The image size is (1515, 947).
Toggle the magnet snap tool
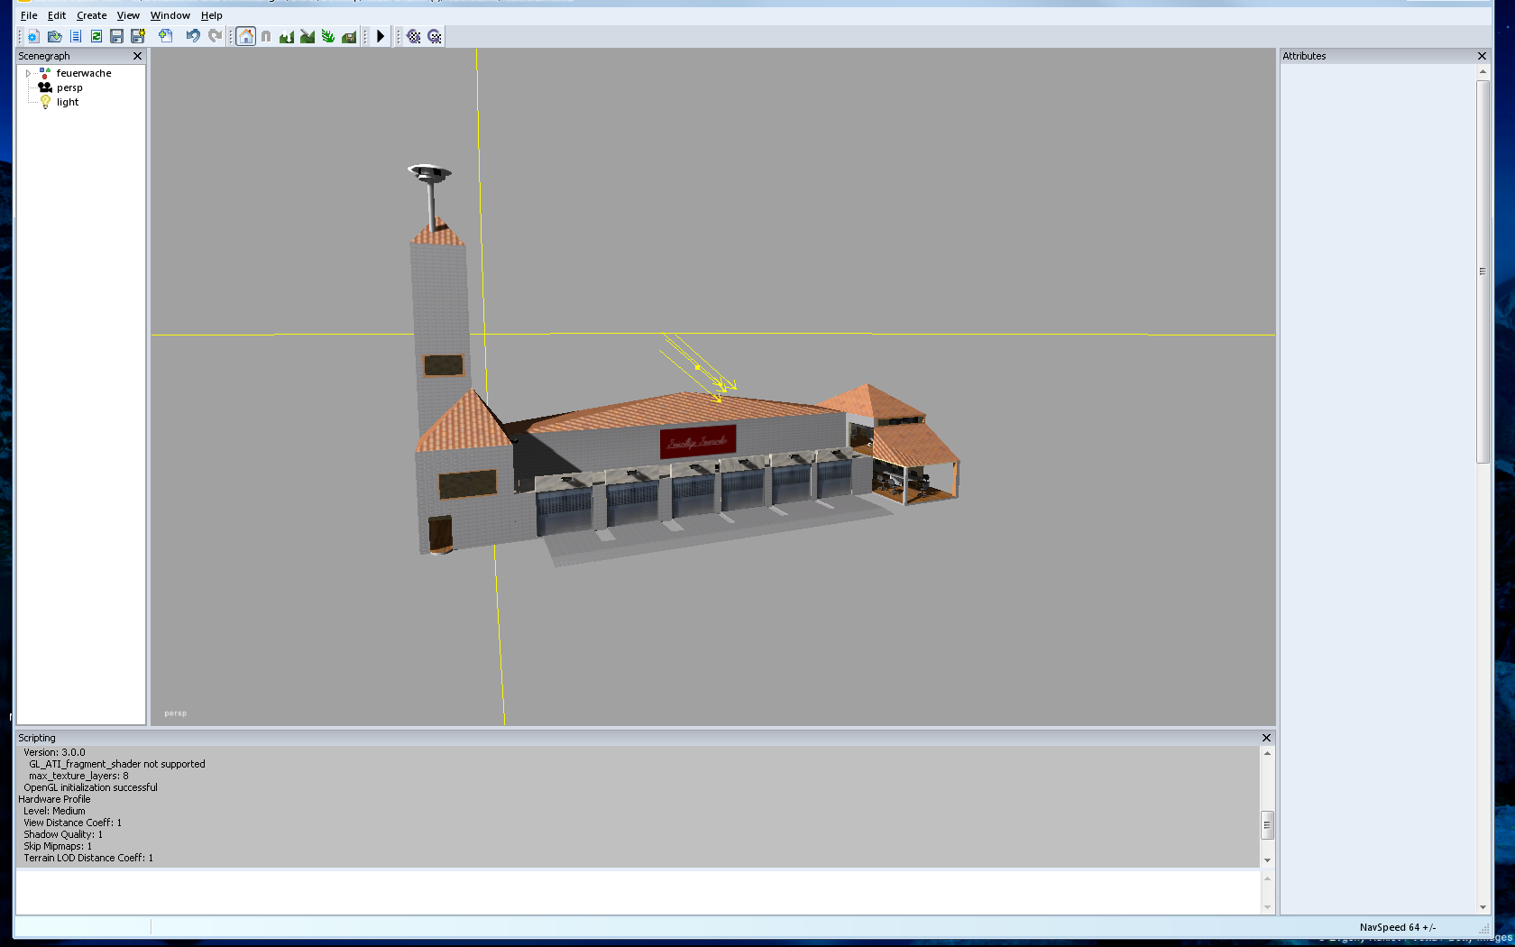(266, 36)
